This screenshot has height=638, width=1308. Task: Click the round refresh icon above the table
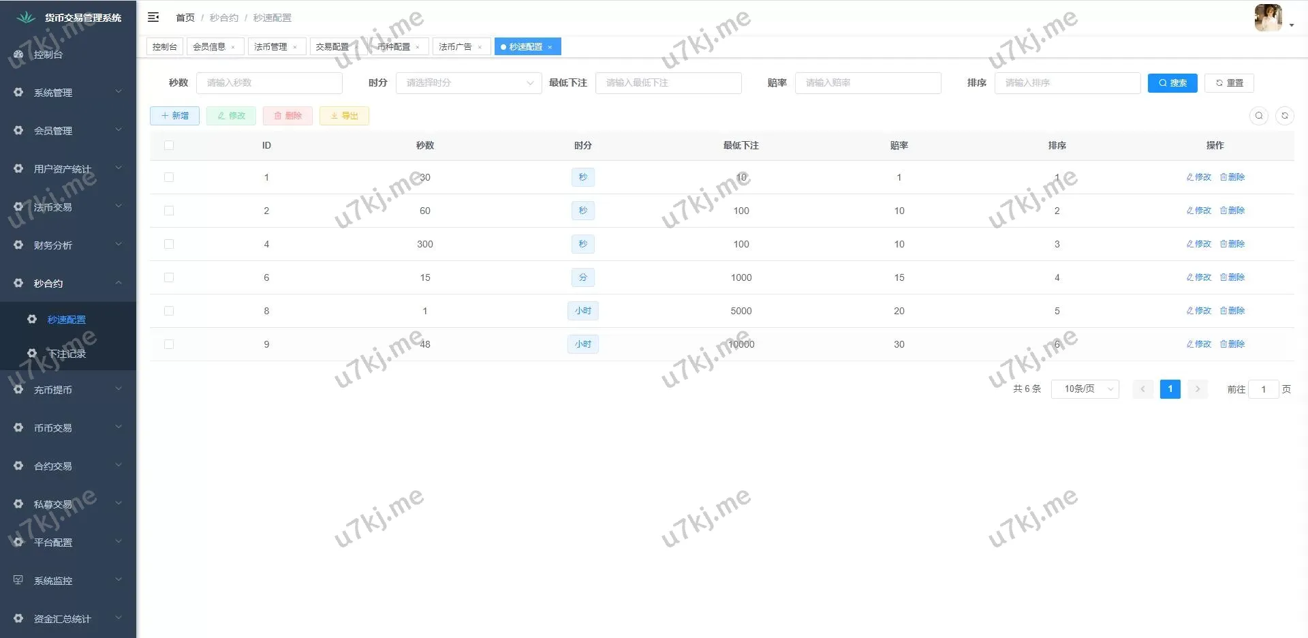tap(1284, 116)
